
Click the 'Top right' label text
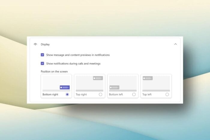pos(81,94)
